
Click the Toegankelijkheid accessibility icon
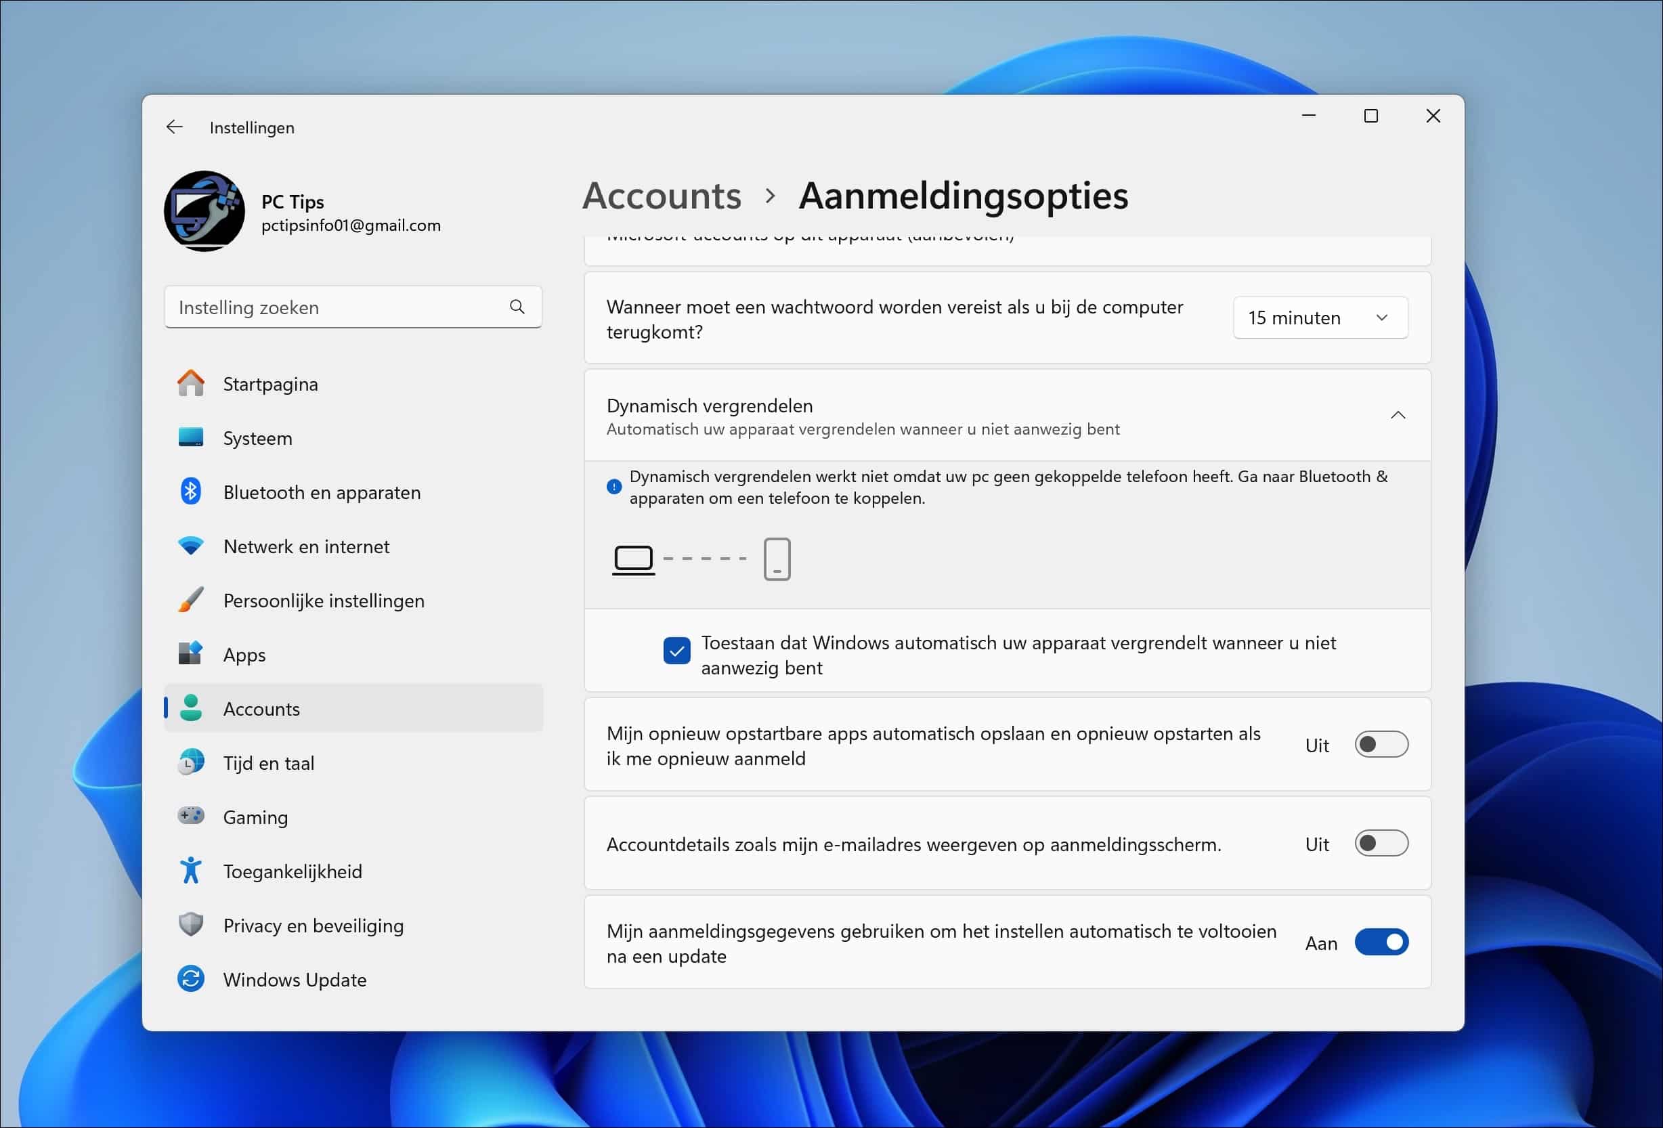tap(191, 870)
